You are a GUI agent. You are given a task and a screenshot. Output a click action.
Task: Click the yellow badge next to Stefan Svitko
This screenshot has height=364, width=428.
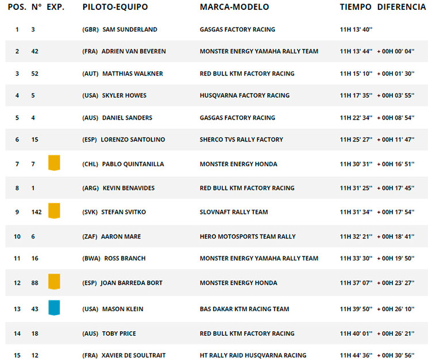point(54,210)
